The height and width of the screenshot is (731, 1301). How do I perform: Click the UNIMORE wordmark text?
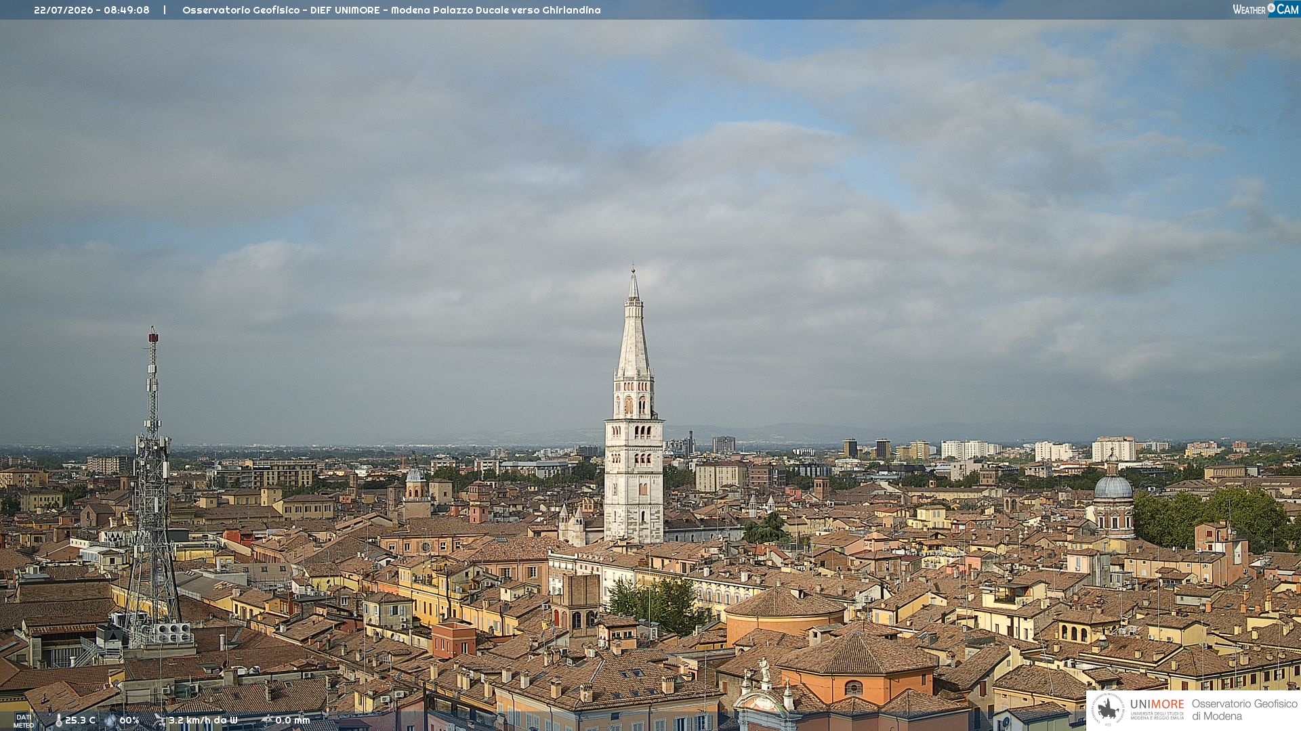point(1157,704)
